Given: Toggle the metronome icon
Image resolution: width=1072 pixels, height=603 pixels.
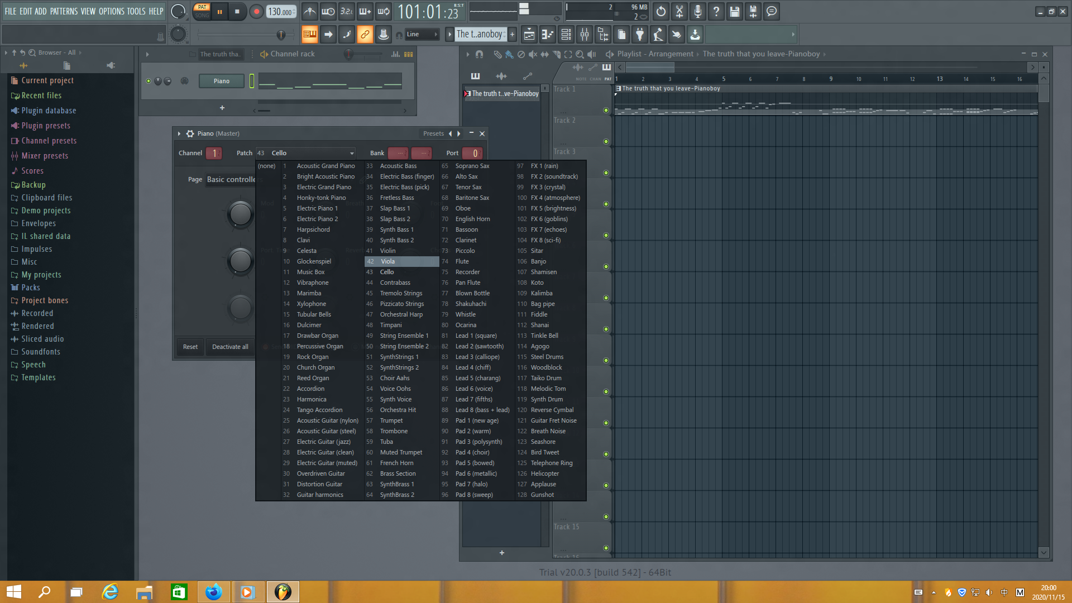Looking at the screenshot, I should tap(310, 11).
